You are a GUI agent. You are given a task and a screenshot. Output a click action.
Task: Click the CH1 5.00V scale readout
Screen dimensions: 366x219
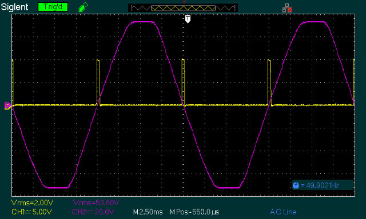(32, 212)
